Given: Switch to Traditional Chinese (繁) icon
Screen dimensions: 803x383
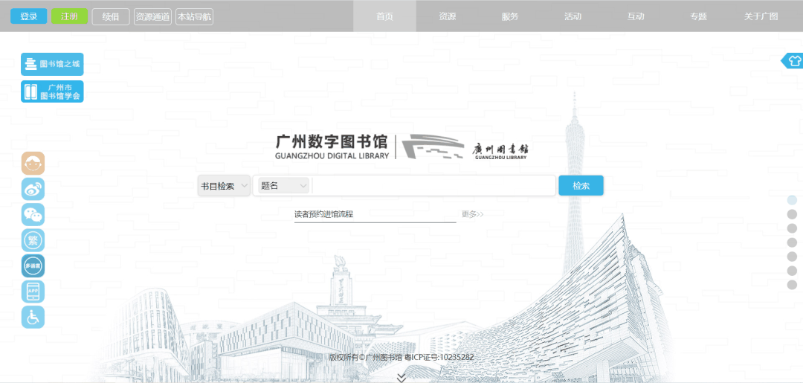Looking at the screenshot, I should [x=33, y=240].
